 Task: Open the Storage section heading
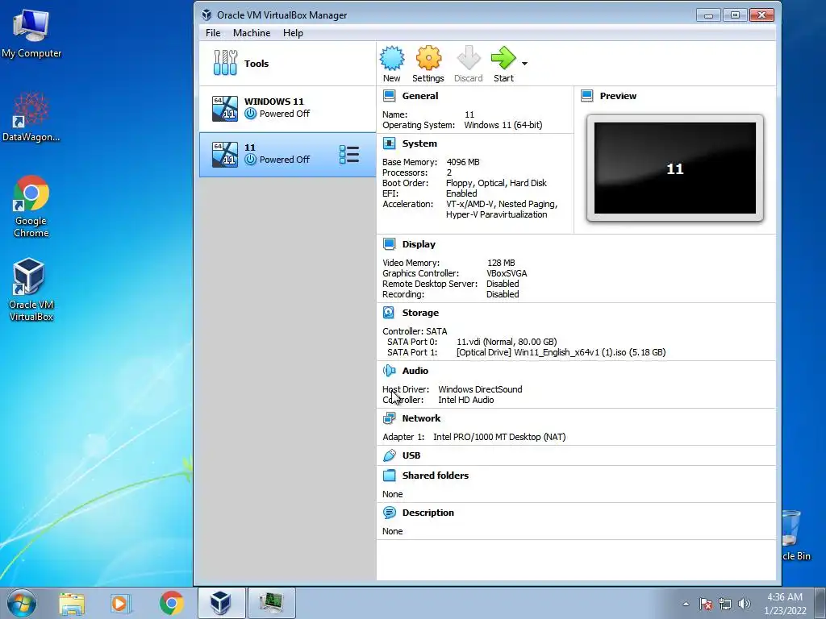click(x=420, y=313)
